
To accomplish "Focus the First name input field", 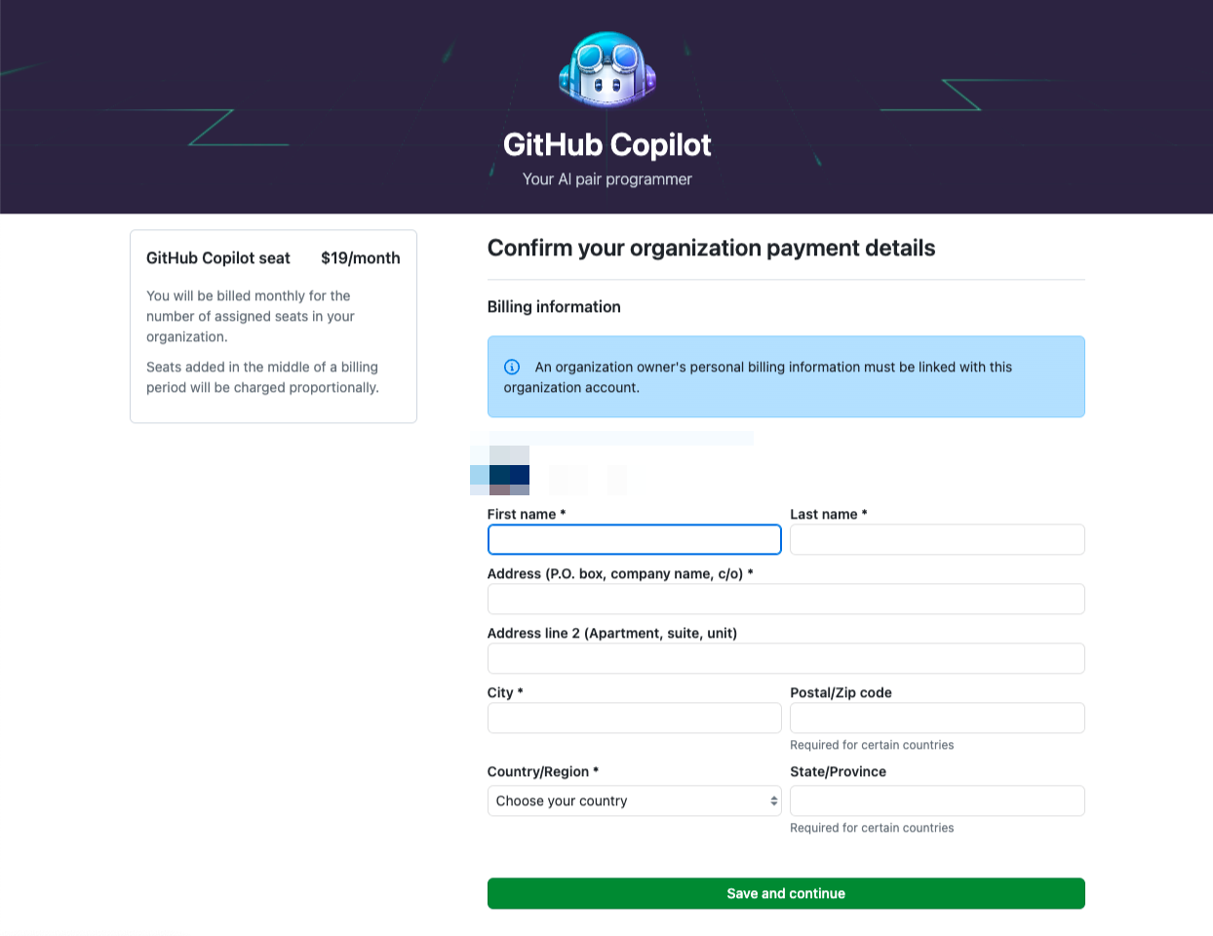I will [634, 539].
